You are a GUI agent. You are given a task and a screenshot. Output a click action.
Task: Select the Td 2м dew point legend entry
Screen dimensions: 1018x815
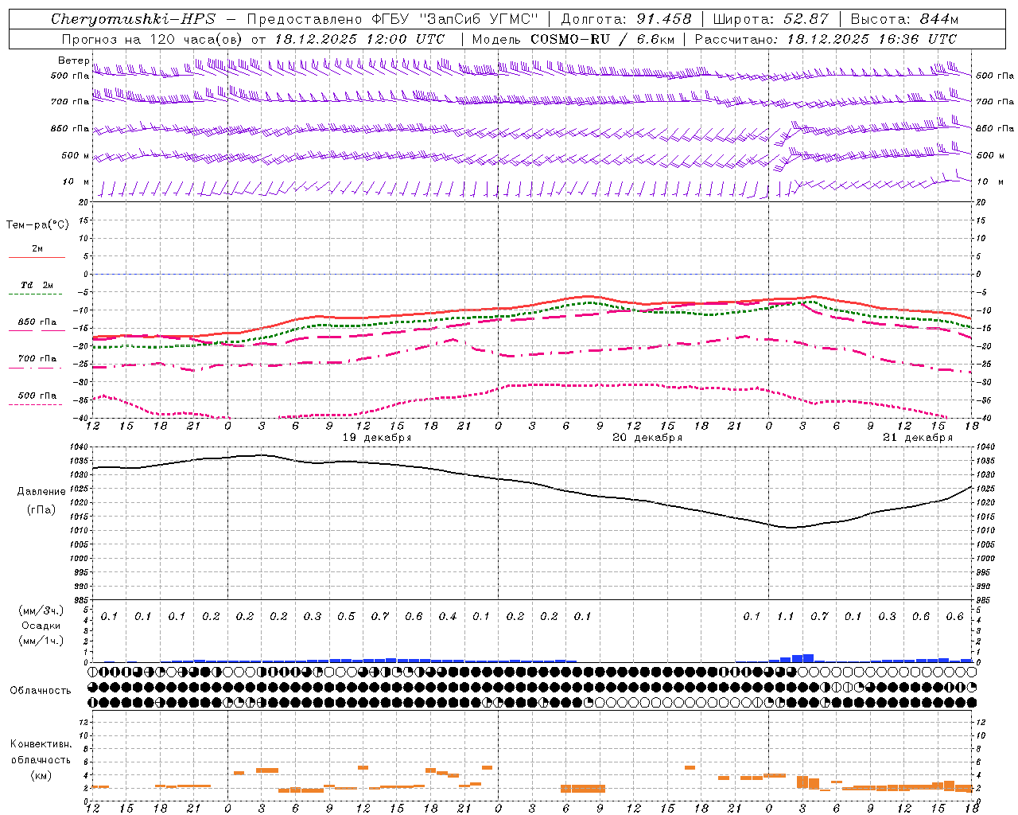pos(37,285)
